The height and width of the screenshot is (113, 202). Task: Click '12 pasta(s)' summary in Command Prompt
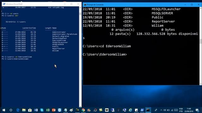pyautogui.click(x=120, y=34)
